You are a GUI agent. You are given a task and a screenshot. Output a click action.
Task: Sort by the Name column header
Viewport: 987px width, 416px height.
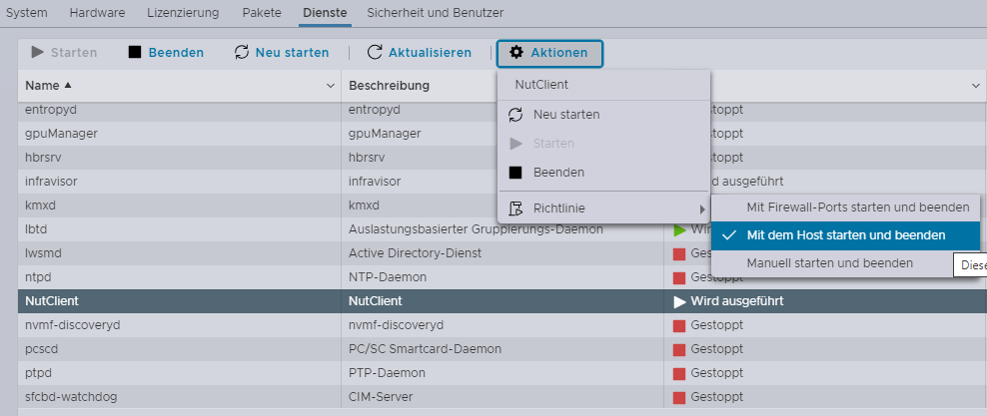click(42, 86)
